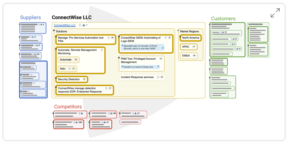The width and height of the screenshot is (288, 144).
Task: Open info icon on Manage PSA card
Action: (x=109, y=38)
